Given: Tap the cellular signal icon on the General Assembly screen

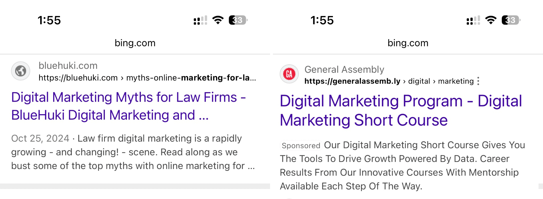Looking at the screenshot, I should (x=473, y=21).
